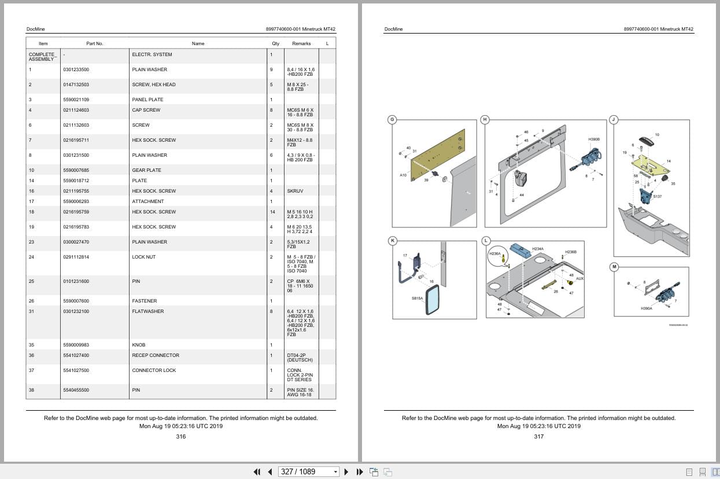The width and height of the screenshot is (720, 479).
Task: Select the KNOB row in the parts table
Action: 180,345
